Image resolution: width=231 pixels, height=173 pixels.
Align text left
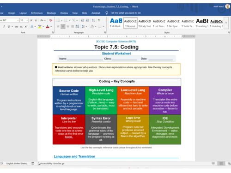[58, 27]
